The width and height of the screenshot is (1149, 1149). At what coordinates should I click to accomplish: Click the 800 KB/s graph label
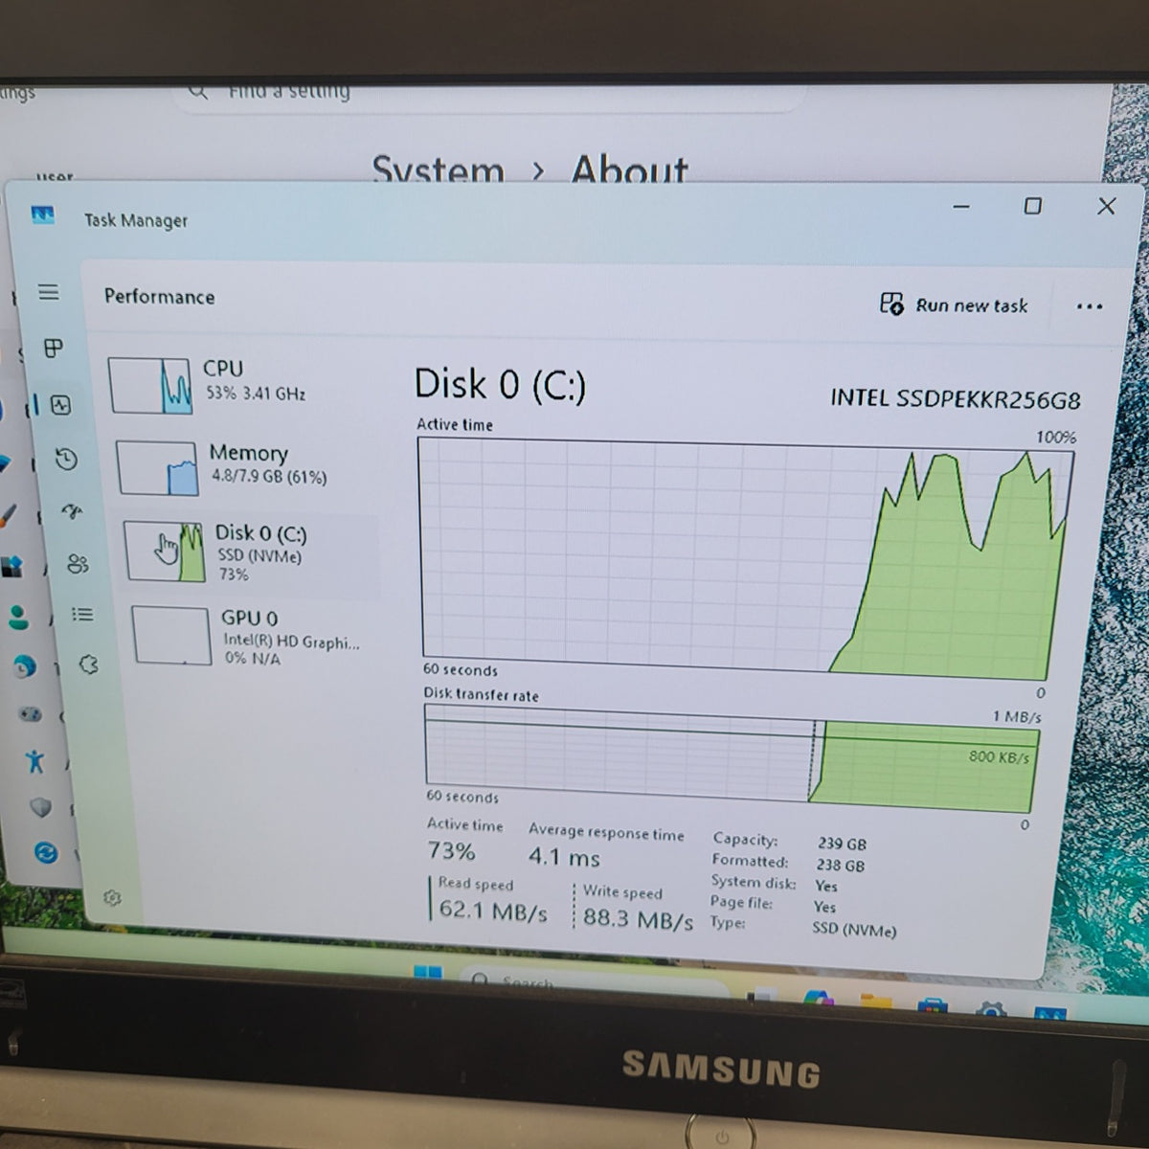(999, 756)
